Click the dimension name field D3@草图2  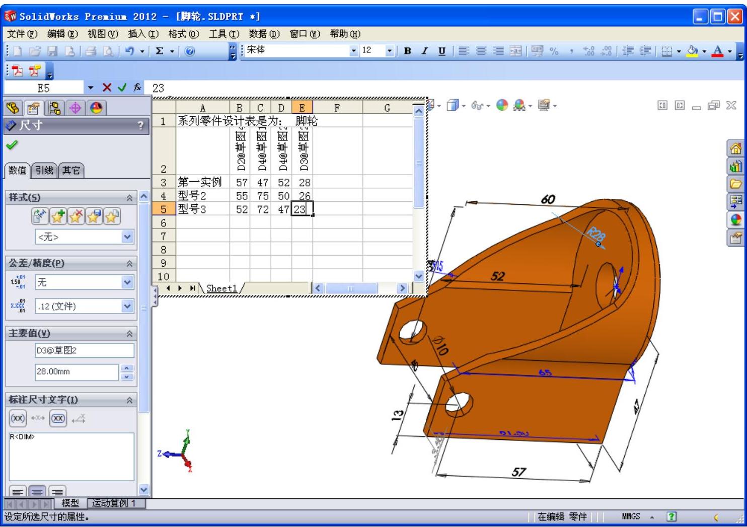pos(84,350)
